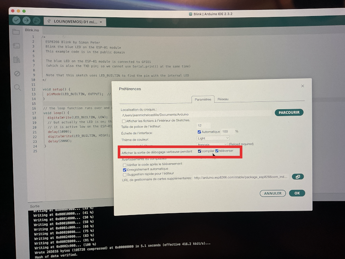
Task: Start debugging with the debug button
Action: (x=36, y=21)
